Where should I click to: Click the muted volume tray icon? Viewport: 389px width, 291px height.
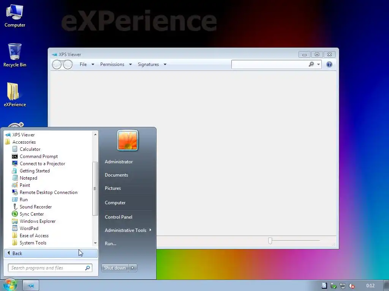click(x=351, y=286)
